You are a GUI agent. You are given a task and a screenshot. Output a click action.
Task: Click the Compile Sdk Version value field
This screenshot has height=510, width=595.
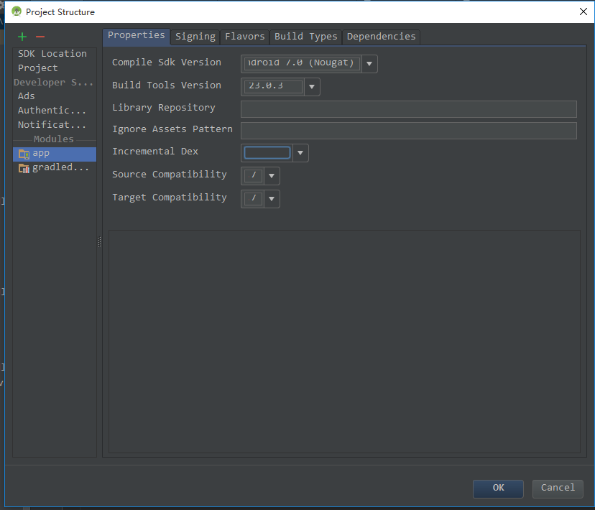coord(302,63)
